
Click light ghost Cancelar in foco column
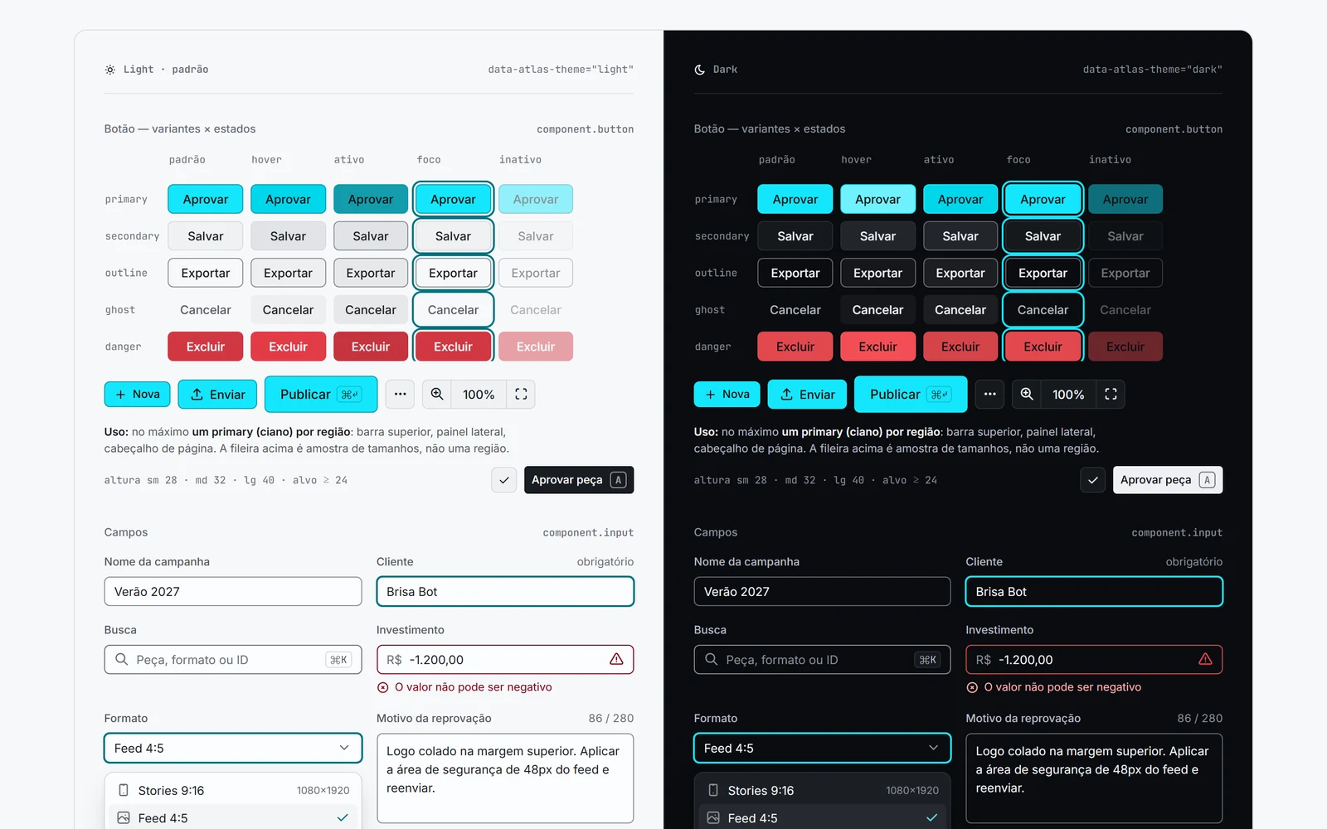tap(453, 310)
